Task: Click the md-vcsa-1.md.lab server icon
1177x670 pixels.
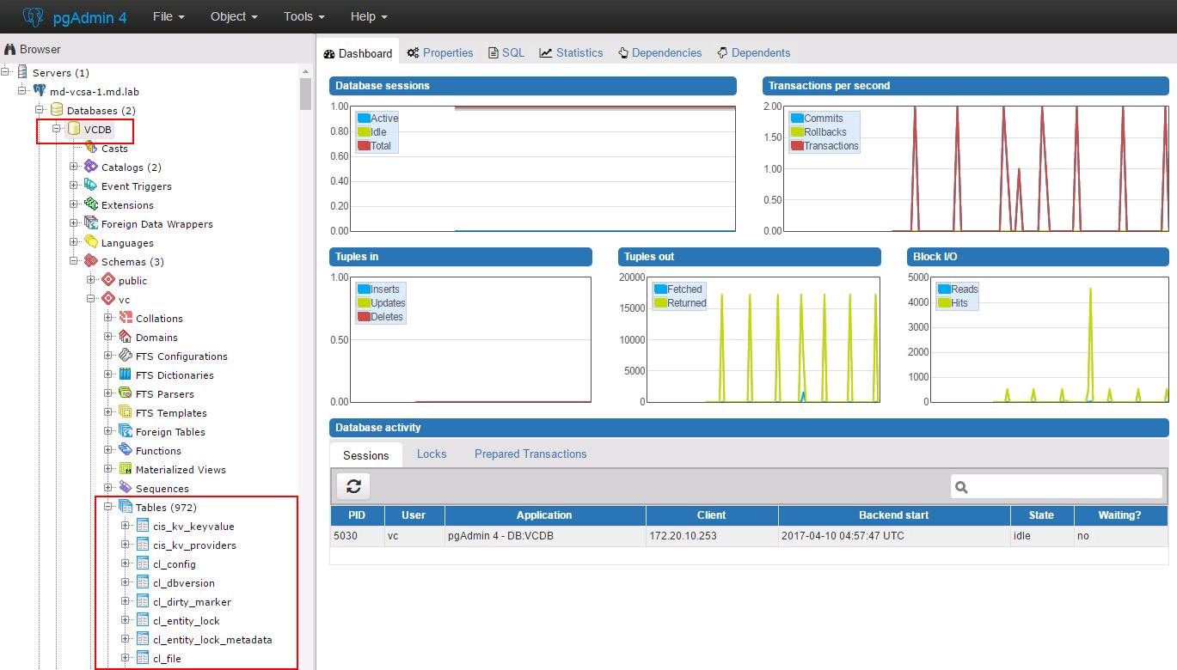Action: (x=40, y=92)
